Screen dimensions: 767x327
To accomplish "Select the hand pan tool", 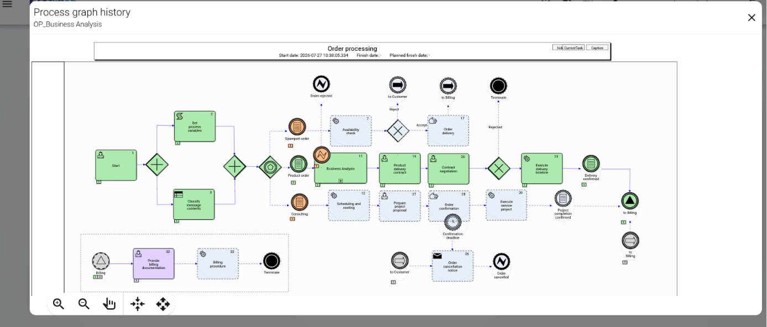I will (x=109, y=304).
